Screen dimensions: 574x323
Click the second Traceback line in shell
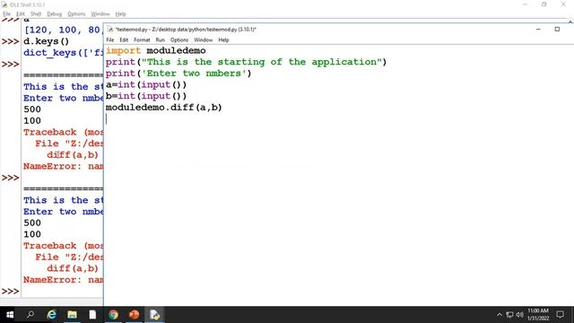(63, 246)
